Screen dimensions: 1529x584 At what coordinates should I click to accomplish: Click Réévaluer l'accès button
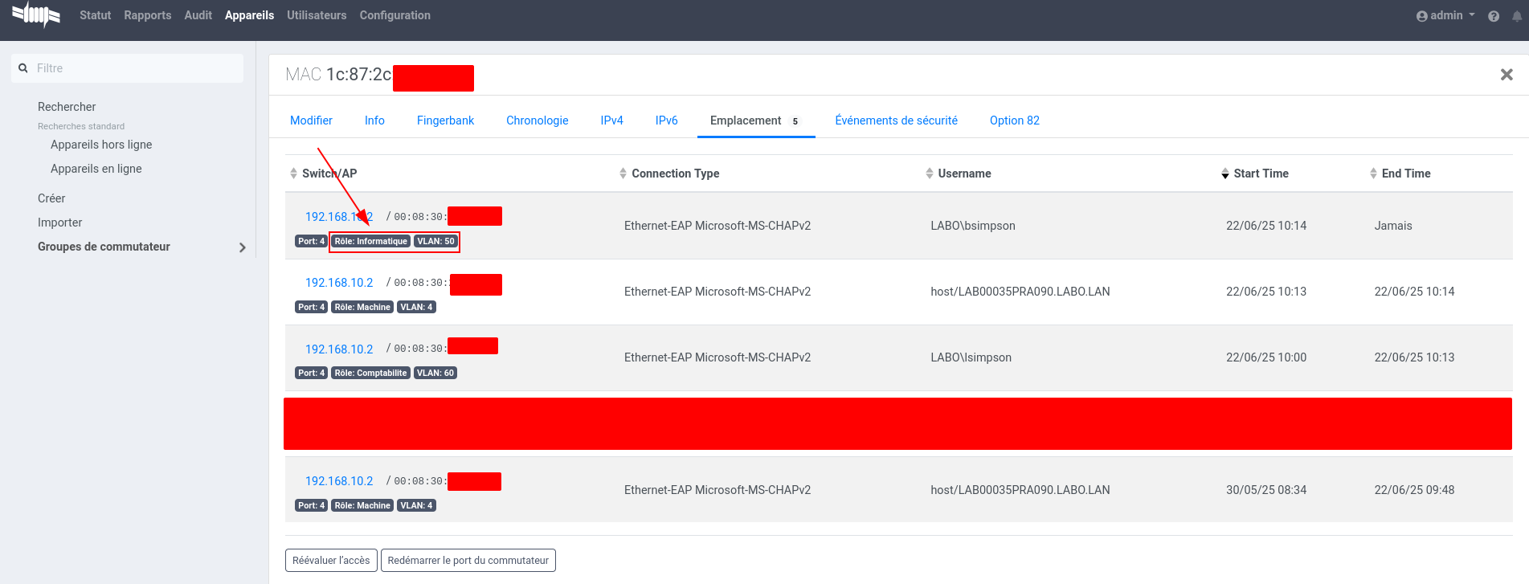(x=331, y=561)
